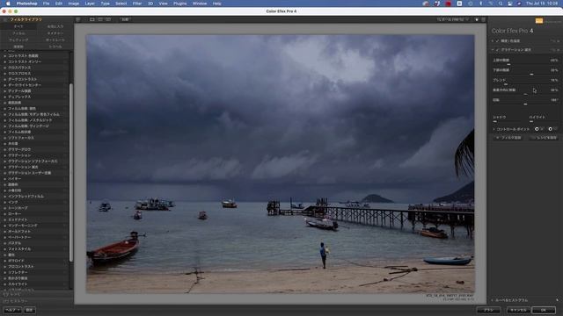Click the ブラシ button
Viewport: 563px width, 316px height.
pyautogui.click(x=489, y=310)
